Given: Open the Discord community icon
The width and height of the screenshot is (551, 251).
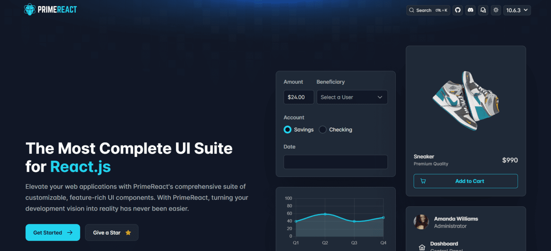Looking at the screenshot, I should (x=470, y=10).
